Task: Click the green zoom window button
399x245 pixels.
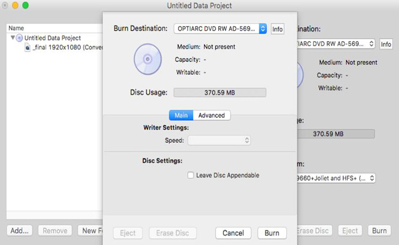Action: 26,5
